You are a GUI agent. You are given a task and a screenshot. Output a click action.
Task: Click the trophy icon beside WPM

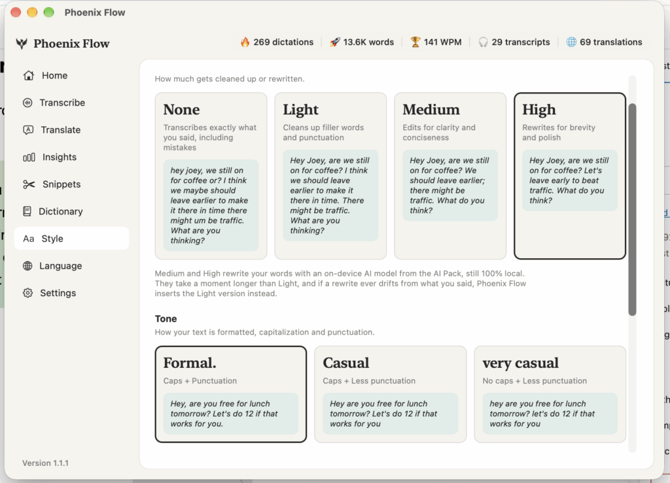[415, 42]
